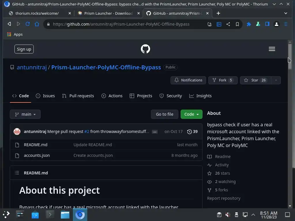Open the Pull requests tab
Image resolution: width=295 pixels, height=221 pixels.
(78, 96)
